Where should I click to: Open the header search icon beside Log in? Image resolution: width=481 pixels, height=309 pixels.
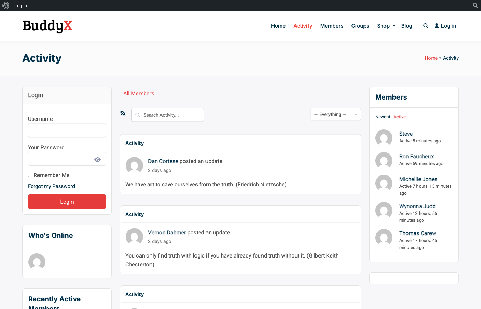[426, 26]
